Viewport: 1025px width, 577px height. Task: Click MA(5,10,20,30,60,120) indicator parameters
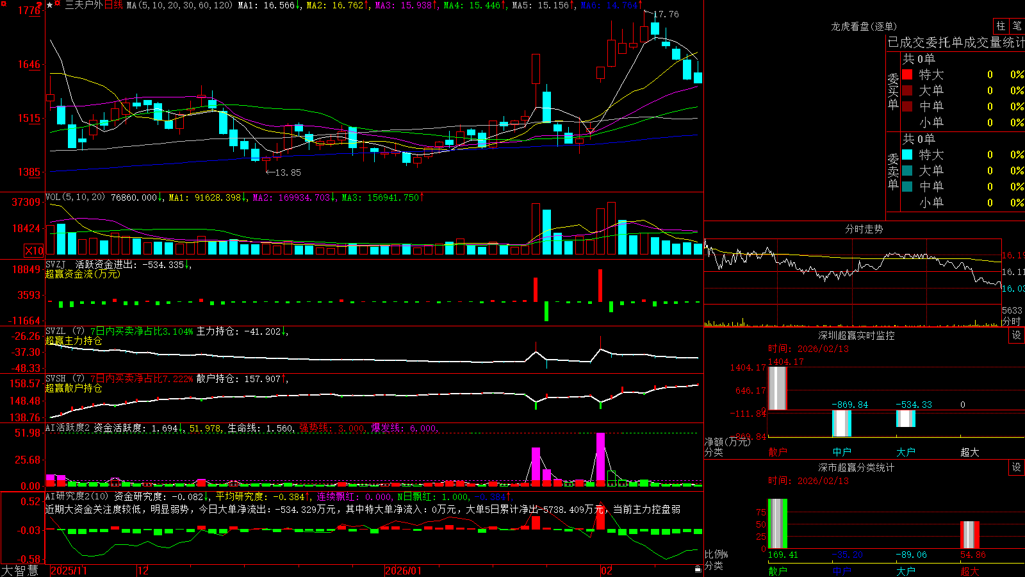pos(180,5)
